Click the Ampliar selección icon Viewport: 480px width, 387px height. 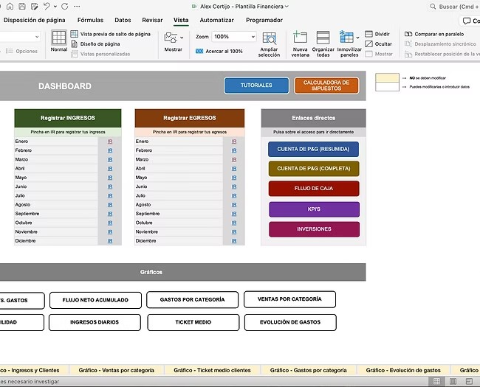coord(269,39)
